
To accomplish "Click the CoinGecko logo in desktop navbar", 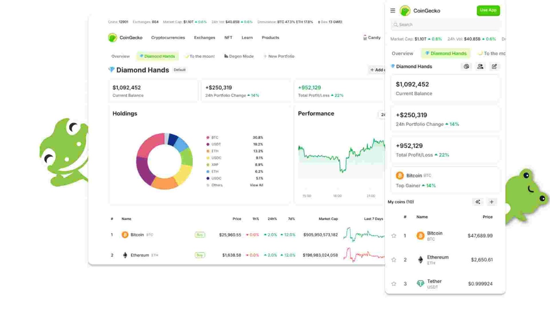I will [112, 37].
